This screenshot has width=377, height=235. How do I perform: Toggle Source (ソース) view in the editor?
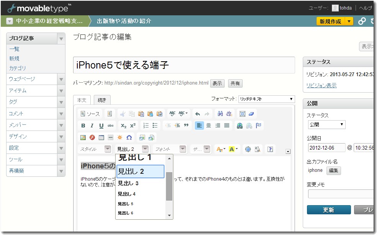point(90,114)
